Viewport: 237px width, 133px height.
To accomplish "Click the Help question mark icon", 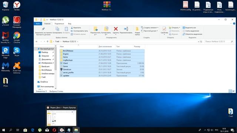I will [x=234, y=24].
